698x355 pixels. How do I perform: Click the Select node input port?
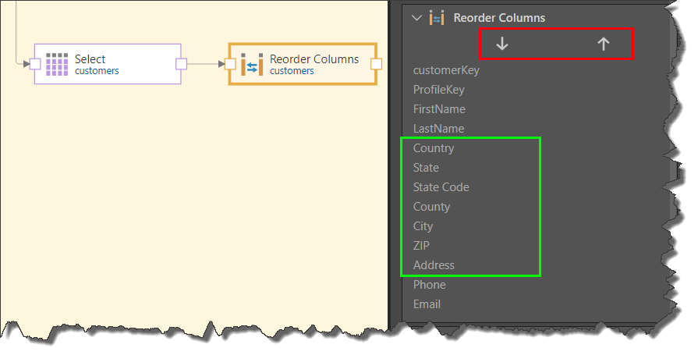[35, 64]
